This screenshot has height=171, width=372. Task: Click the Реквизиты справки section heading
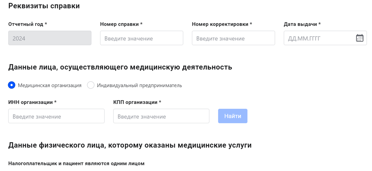pyautogui.click(x=44, y=6)
